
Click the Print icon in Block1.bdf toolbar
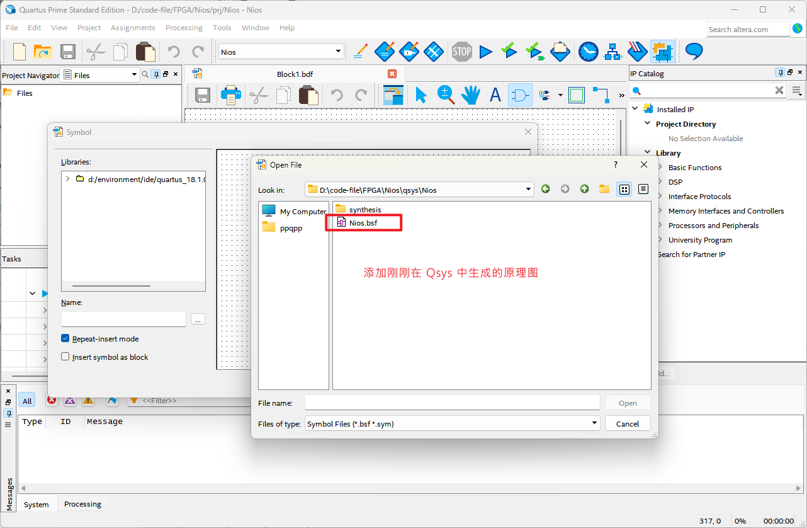tap(230, 95)
